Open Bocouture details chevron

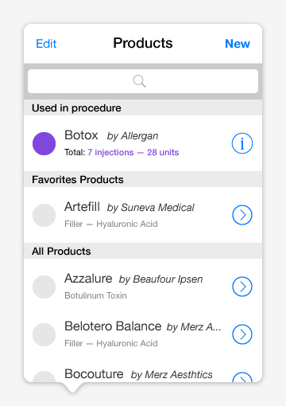[x=242, y=377]
